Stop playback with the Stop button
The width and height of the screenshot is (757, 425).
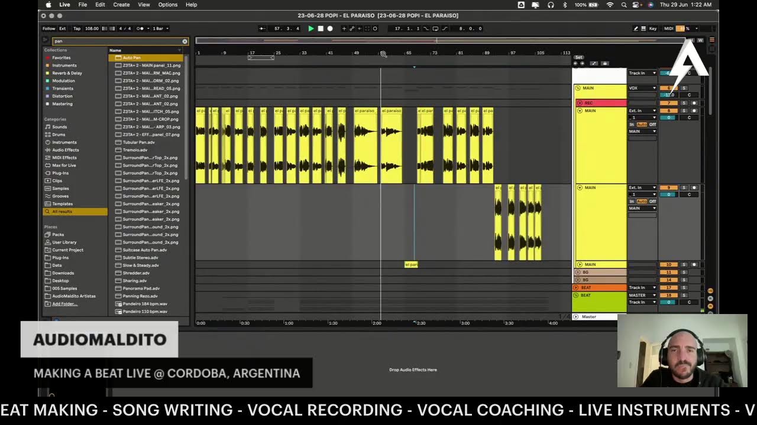pyautogui.click(x=321, y=28)
